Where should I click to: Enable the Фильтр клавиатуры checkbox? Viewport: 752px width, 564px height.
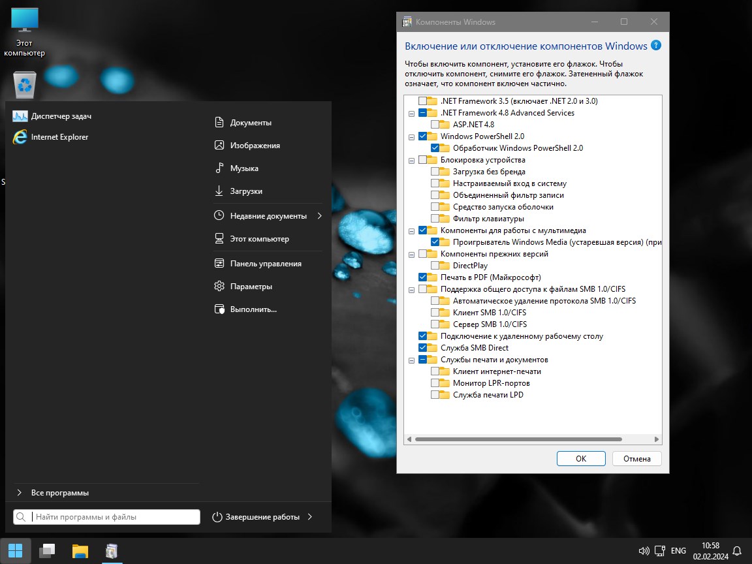[x=435, y=219]
